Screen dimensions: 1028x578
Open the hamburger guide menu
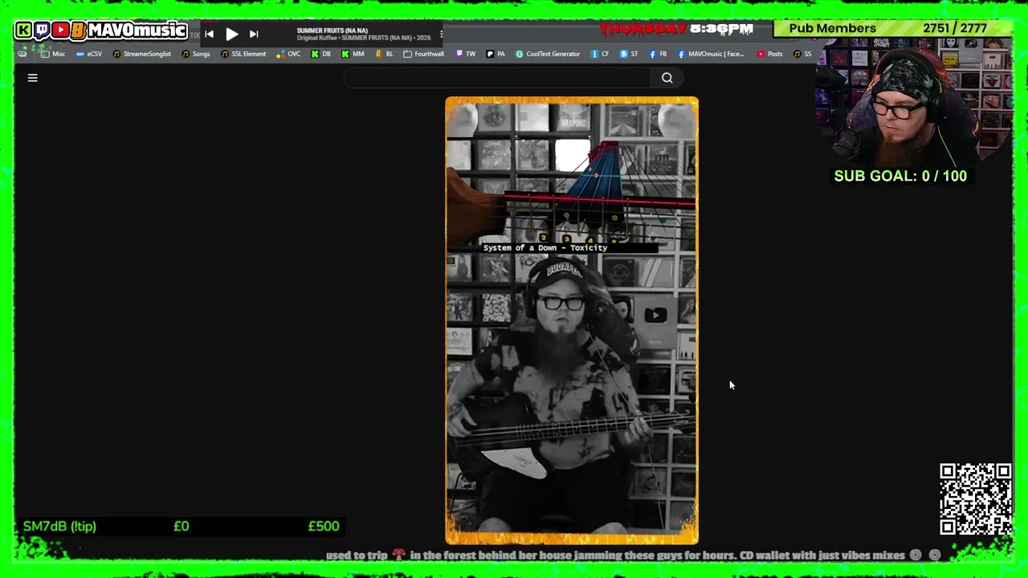33,78
